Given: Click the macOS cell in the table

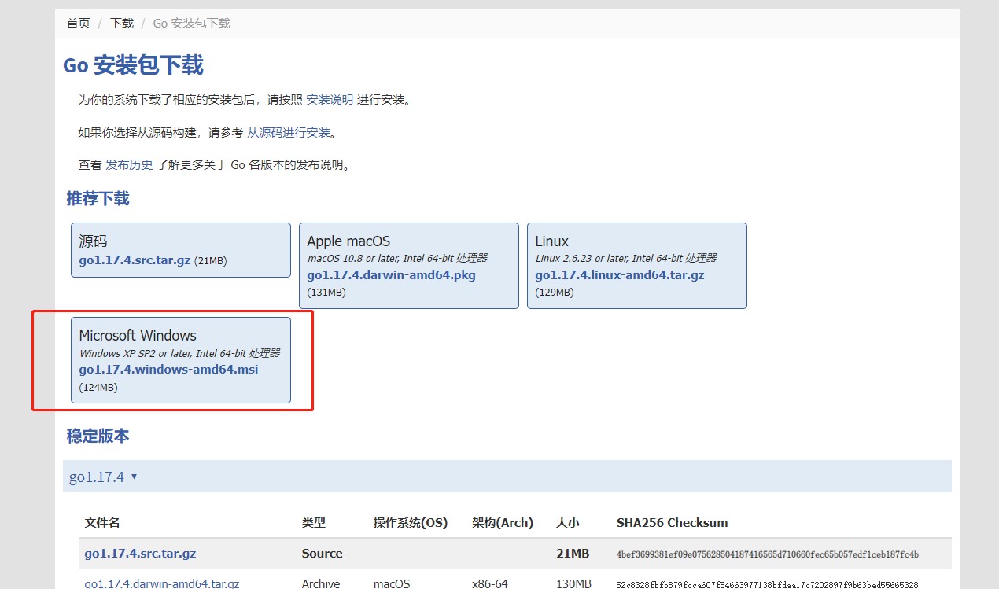Looking at the screenshot, I should tap(392, 583).
